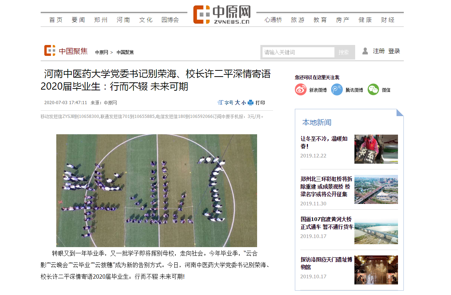Image resolution: width=451 pixels, height=295 pixels.
Task: Select the small font size 小
Action: click(x=244, y=103)
